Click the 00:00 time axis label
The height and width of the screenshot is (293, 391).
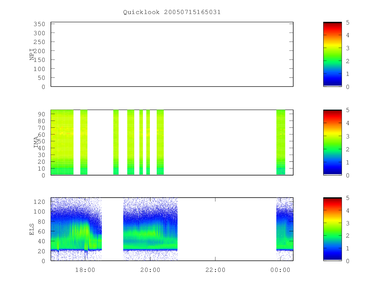pos(281,270)
